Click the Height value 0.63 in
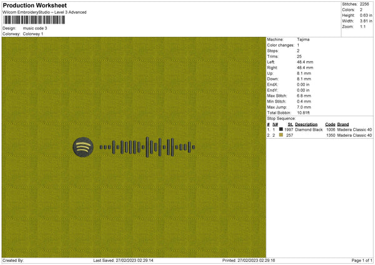Screen dimensions: 375x265 click(366, 15)
